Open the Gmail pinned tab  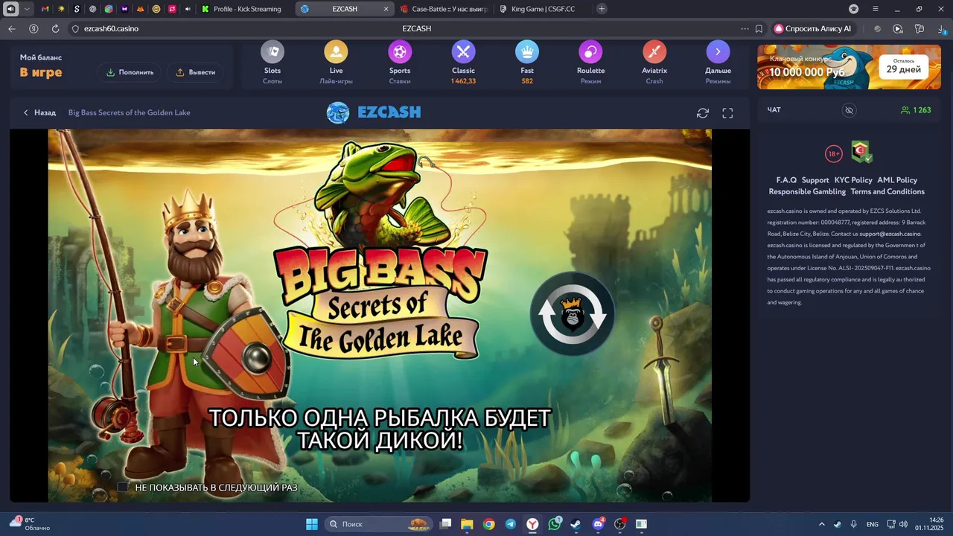point(45,9)
